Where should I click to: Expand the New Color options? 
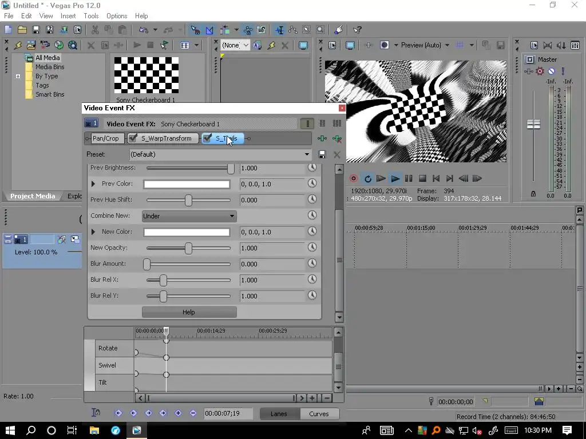93,232
